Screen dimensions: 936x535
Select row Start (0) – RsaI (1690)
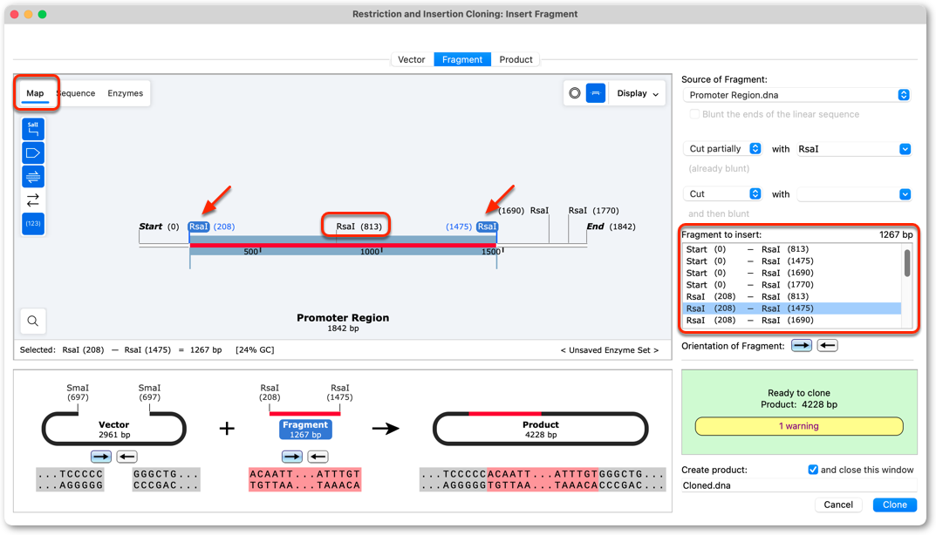791,274
